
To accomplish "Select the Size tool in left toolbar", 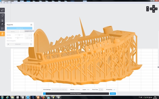I will click(2, 10).
